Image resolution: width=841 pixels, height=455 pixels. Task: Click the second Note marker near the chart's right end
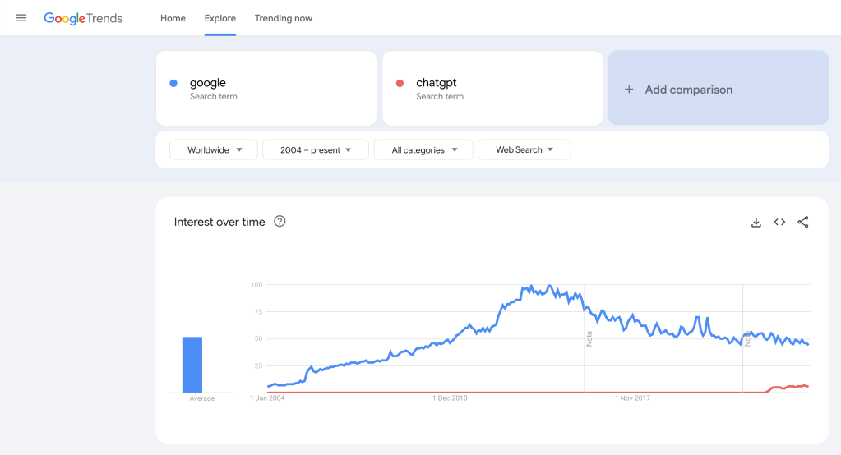click(x=747, y=338)
